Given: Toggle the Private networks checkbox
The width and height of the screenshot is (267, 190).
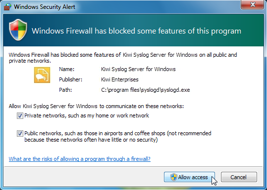Looking at the screenshot, I should (x=20, y=116).
